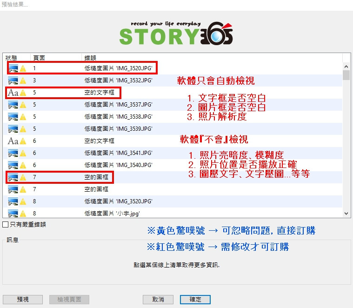Viewport: 353px width, 308px height.
Task: Confirm with the 確定 button
Action: tap(195, 299)
